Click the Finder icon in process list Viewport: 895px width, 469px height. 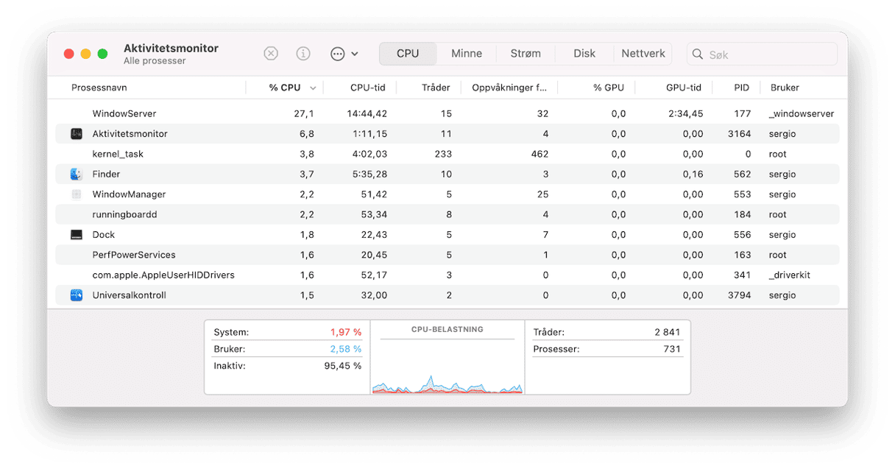[x=77, y=174]
